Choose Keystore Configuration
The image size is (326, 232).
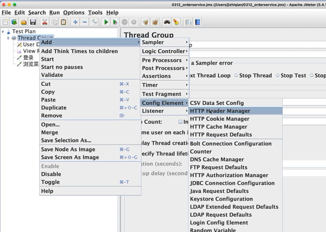pos(236,199)
